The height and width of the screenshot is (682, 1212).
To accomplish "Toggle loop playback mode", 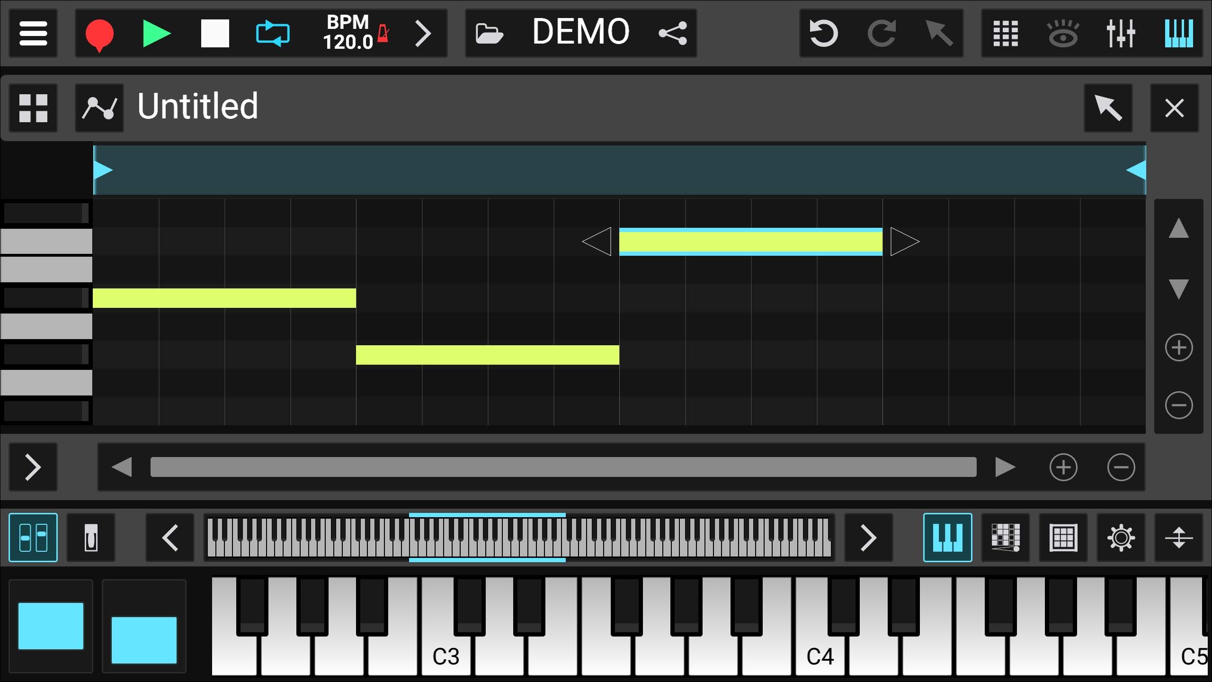I will (273, 33).
